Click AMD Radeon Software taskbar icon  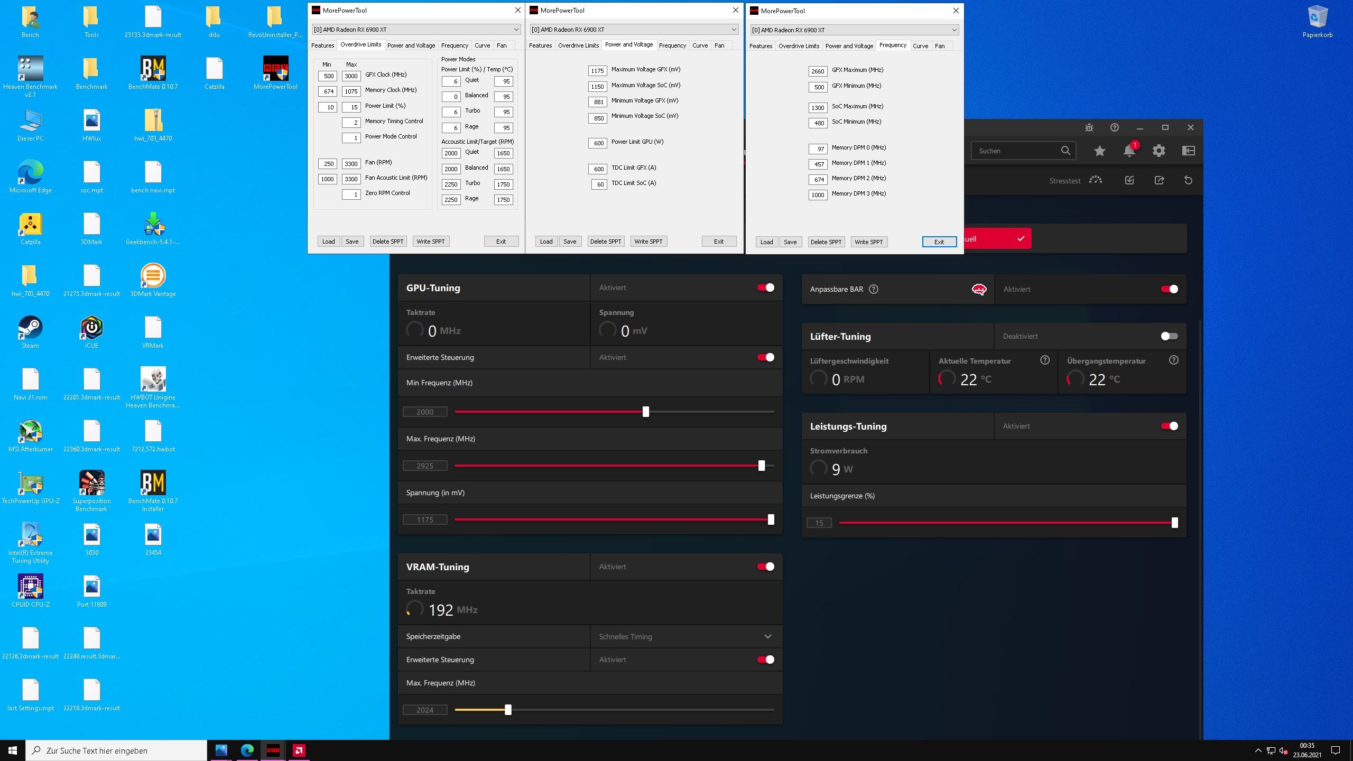(x=299, y=750)
